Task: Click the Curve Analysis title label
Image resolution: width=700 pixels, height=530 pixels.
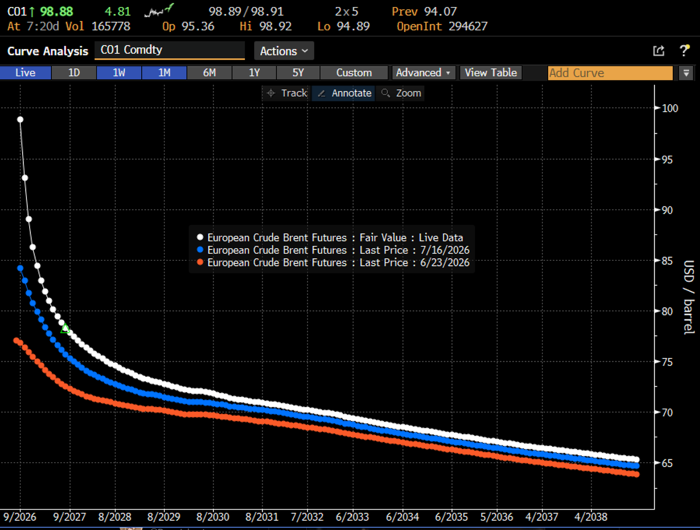Action: 48,51
